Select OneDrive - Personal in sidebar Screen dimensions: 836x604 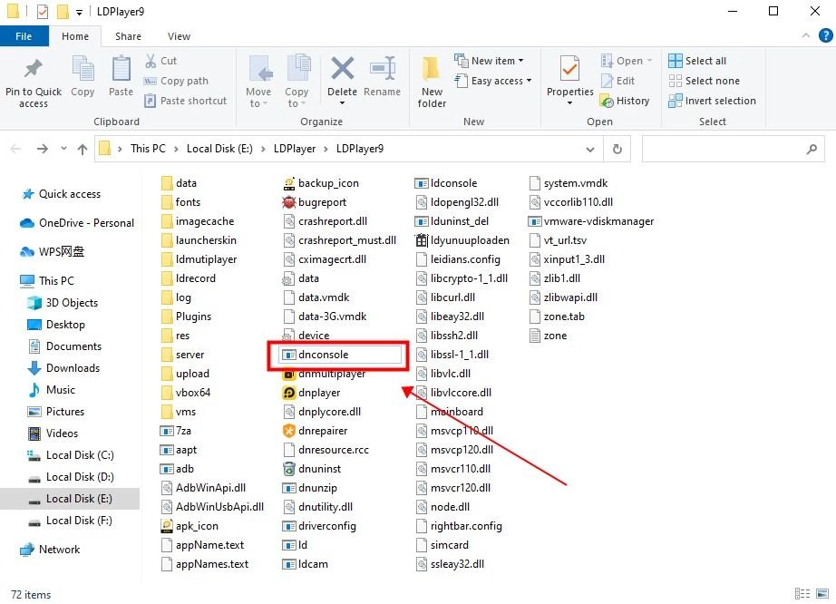[77, 223]
